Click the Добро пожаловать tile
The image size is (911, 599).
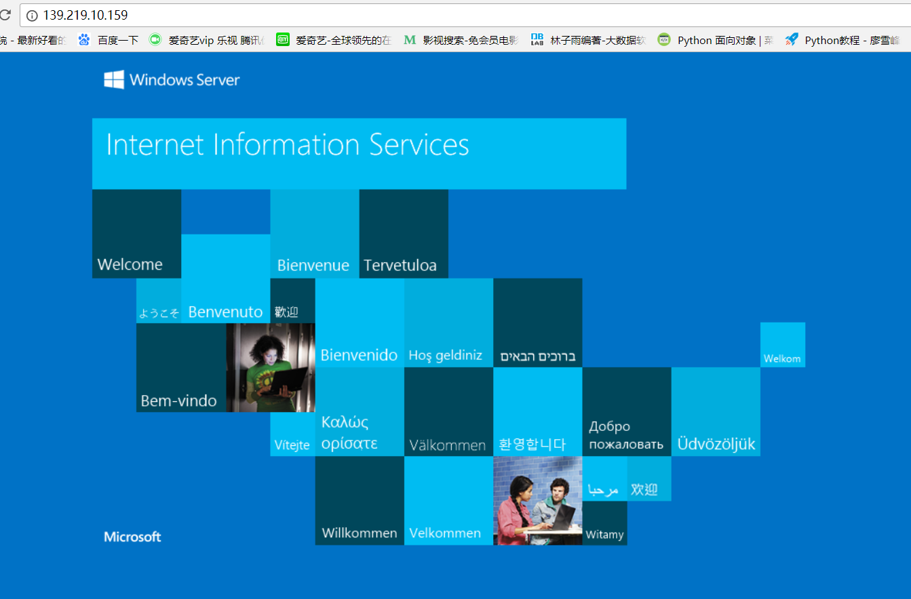pos(627,411)
